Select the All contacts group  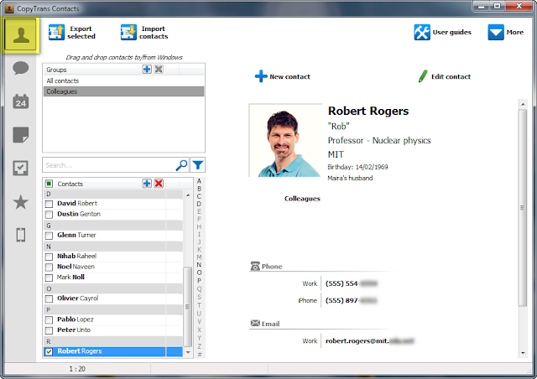pyautogui.click(x=123, y=80)
